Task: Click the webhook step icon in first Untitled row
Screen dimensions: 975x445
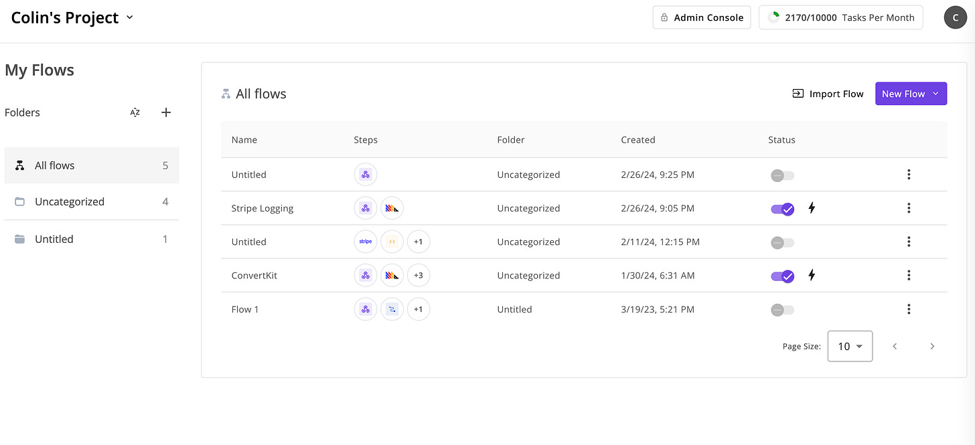Action: (366, 175)
